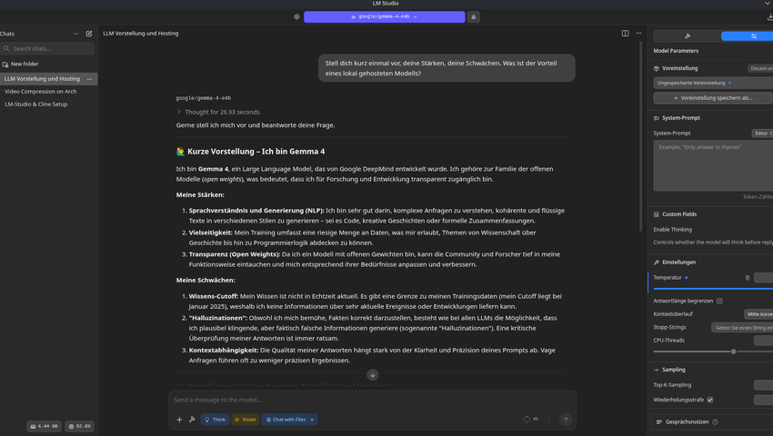Open options for LLM Vorstellung und Hosting chat
The height and width of the screenshot is (436, 773).
coord(89,79)
